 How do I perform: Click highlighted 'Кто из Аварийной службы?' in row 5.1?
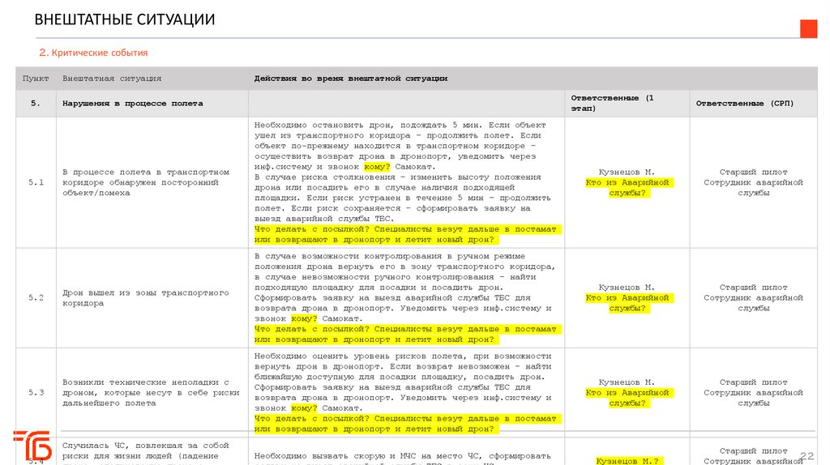627,187
